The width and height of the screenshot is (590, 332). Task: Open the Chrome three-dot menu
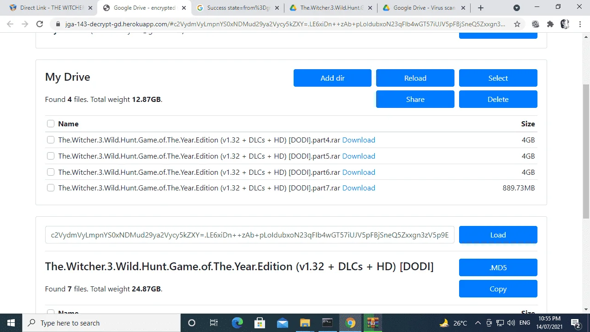(580, 24)
